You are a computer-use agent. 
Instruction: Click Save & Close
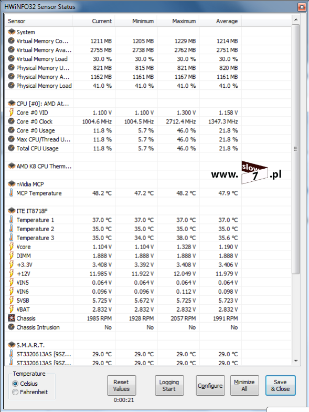pos(280,386)
